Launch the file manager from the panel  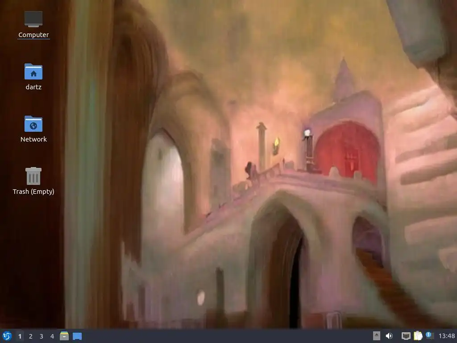coord(64,336)
